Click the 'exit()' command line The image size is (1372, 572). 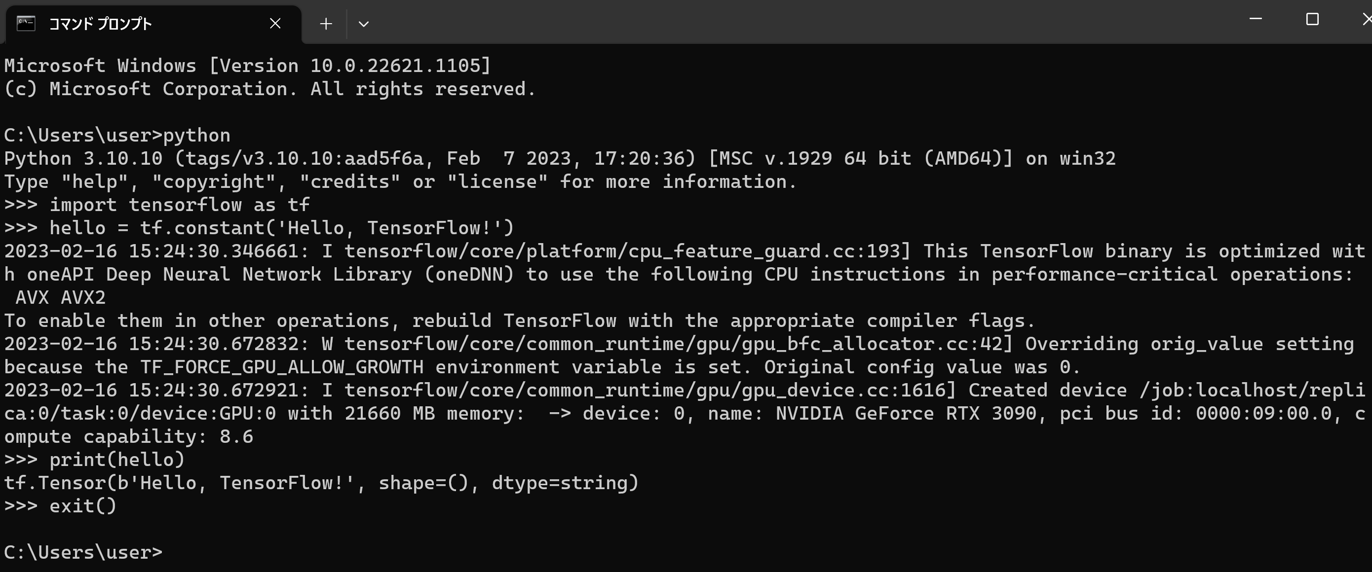(60, 506)
